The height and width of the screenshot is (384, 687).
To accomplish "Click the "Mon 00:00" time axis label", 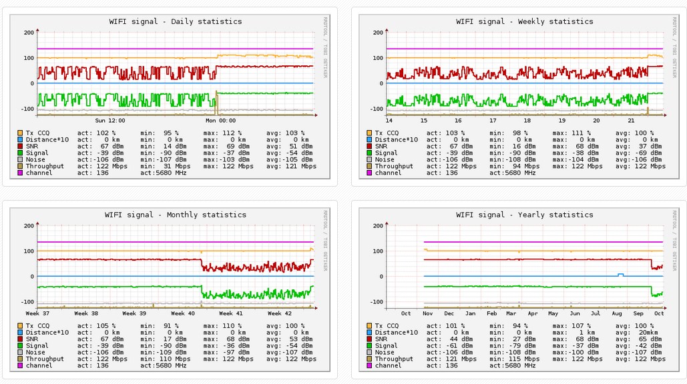I will click(220, 121).
